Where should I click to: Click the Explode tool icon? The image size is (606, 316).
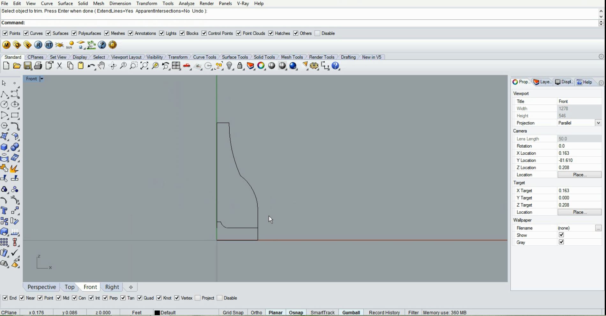pyautogui.click(x=14, y=168)
